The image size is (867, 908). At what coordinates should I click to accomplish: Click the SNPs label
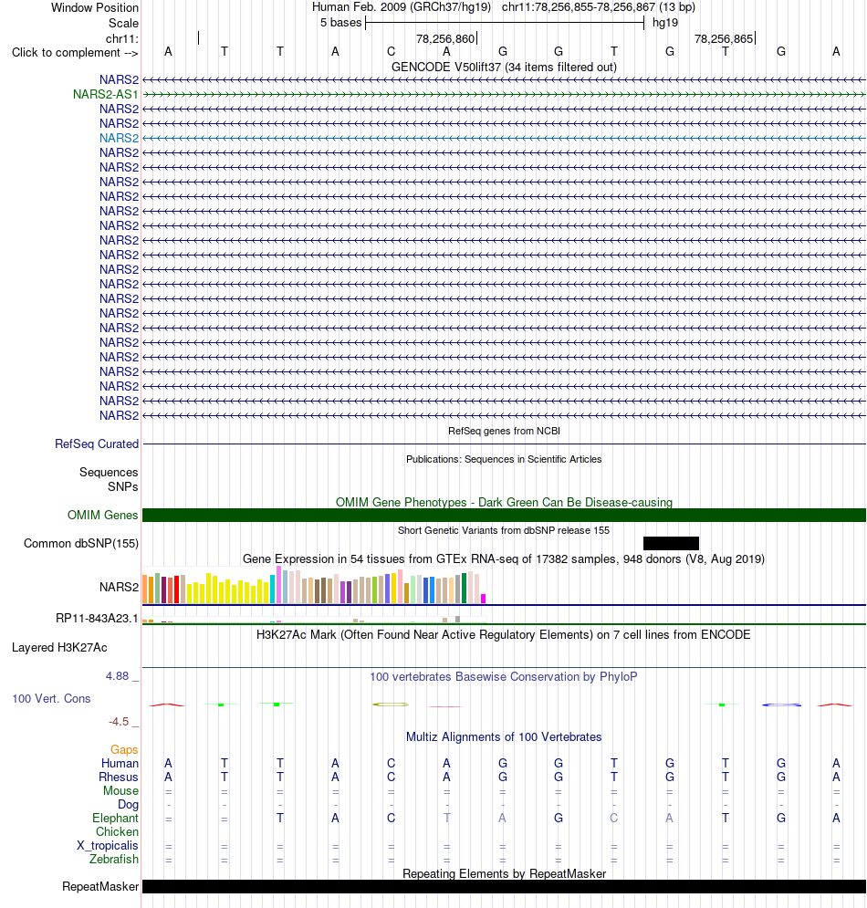coord(123,487)
